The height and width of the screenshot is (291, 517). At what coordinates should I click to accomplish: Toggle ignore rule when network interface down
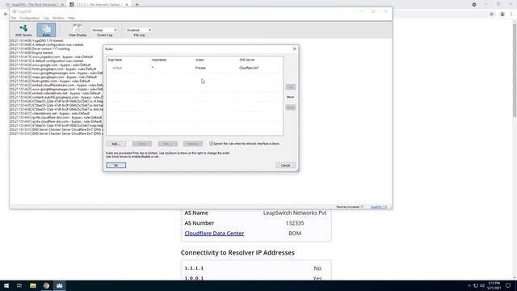click(212, 144)
